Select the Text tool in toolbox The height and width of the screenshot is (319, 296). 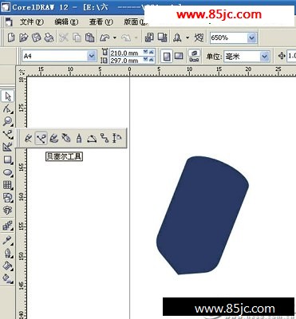pyautogui.click(x=8, y=211)
